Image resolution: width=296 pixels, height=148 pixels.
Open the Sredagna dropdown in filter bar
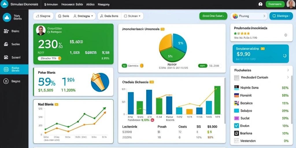tap(83, 16)
